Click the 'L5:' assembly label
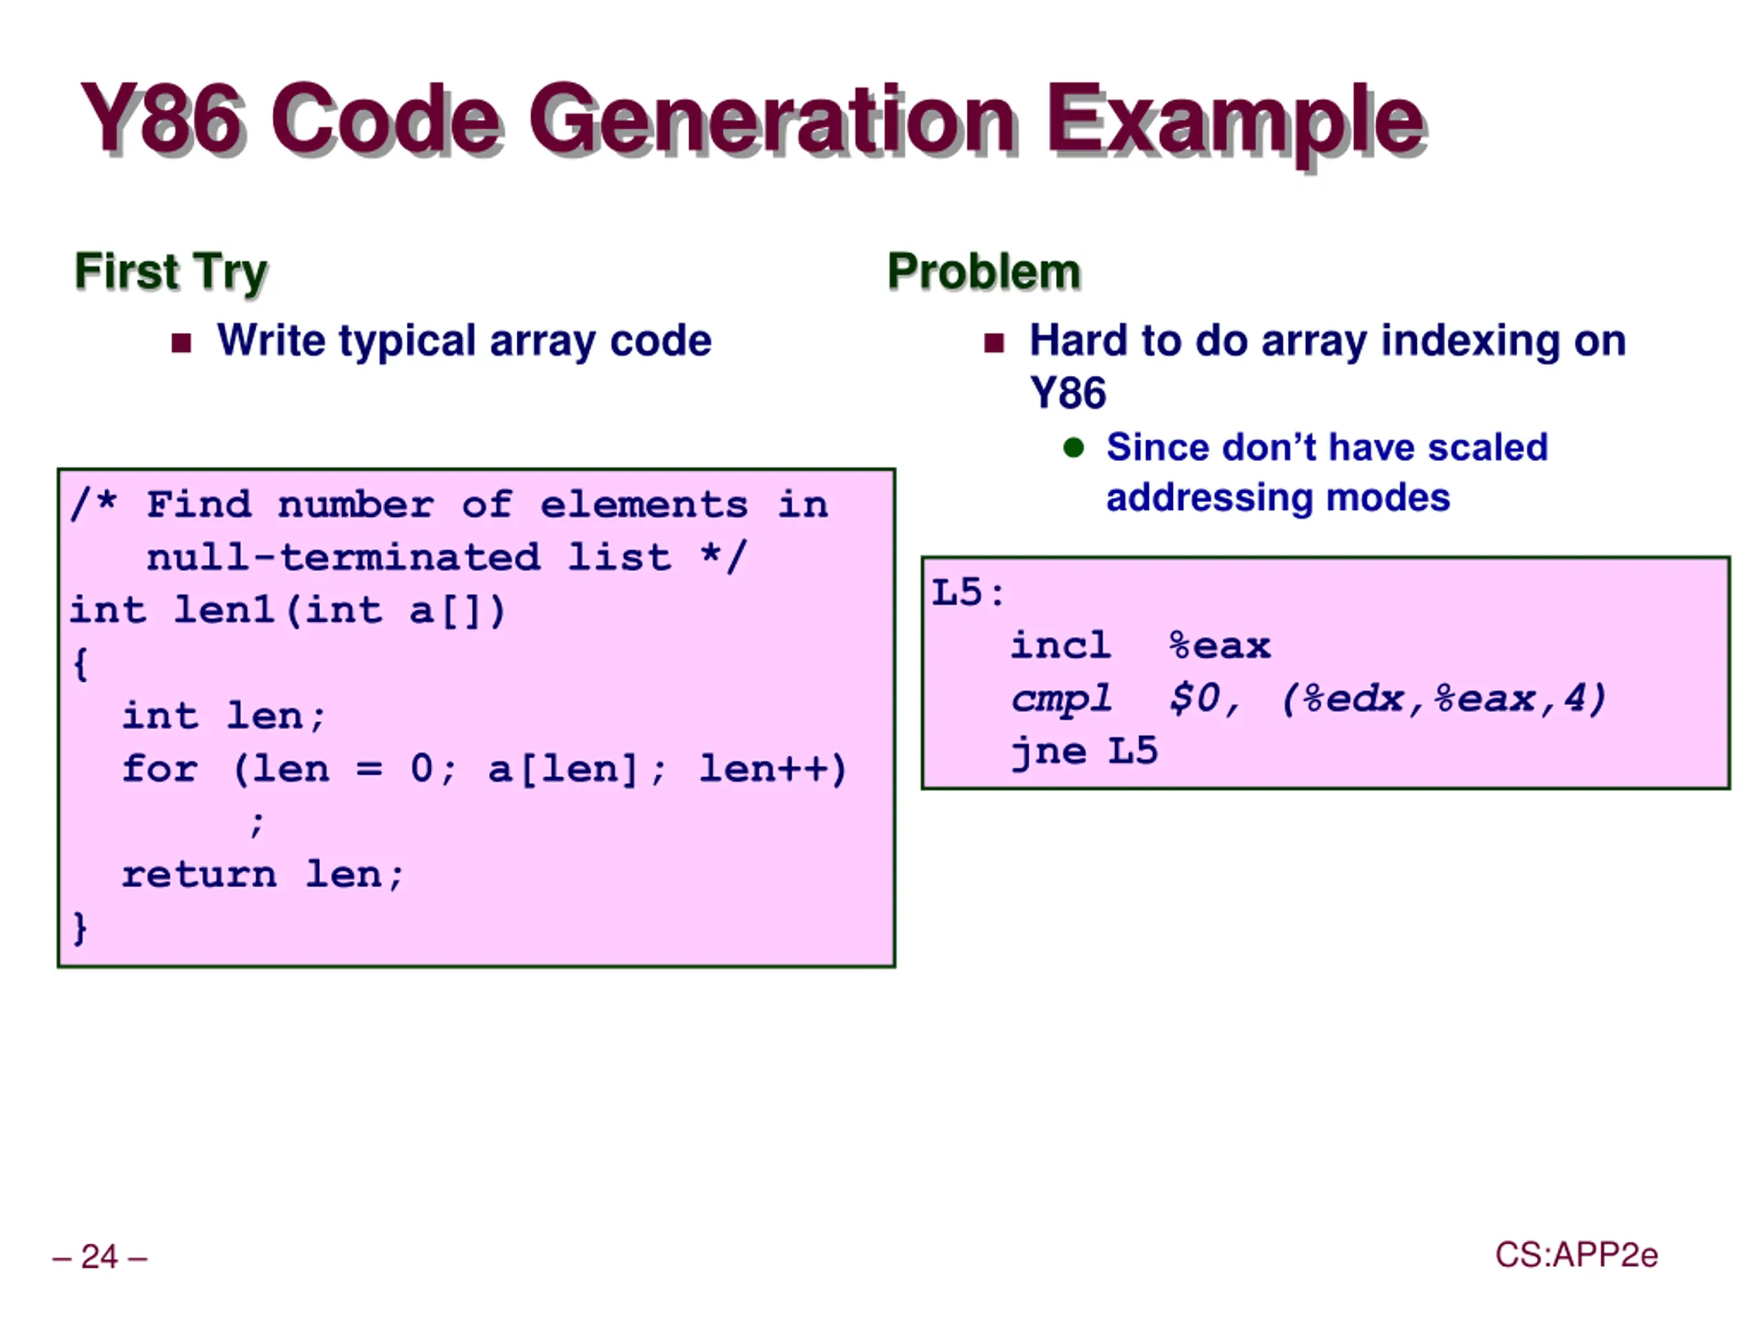This screenshot has height=1318, width=1759. [x=969, y=592]
